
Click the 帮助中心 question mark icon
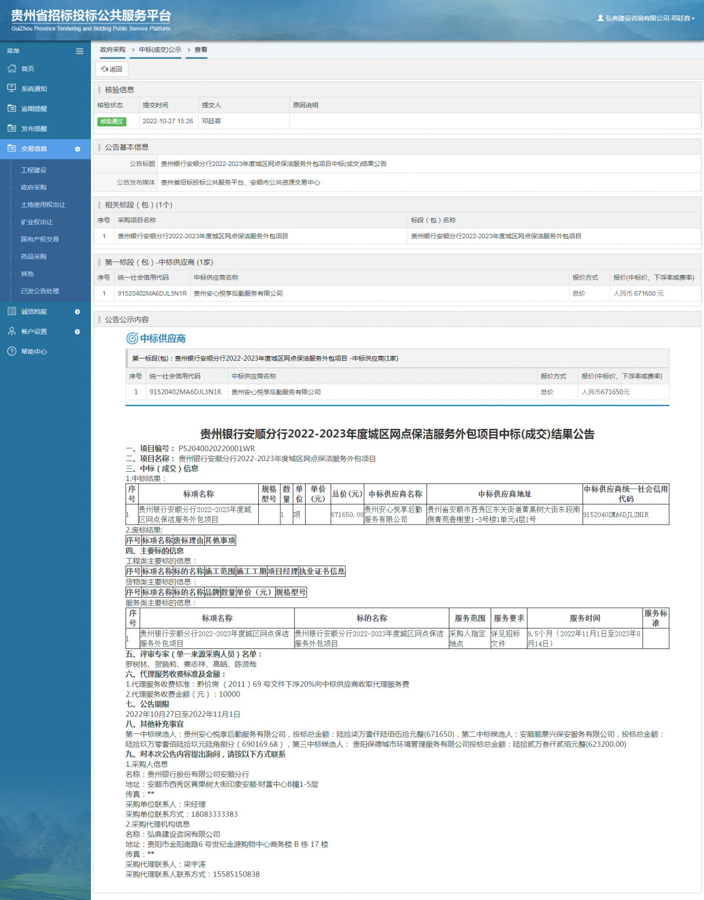(x=12, y=351)
